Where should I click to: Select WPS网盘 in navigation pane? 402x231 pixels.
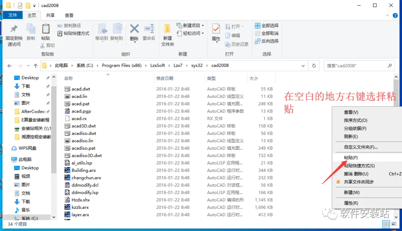click(x=28, y=148)
